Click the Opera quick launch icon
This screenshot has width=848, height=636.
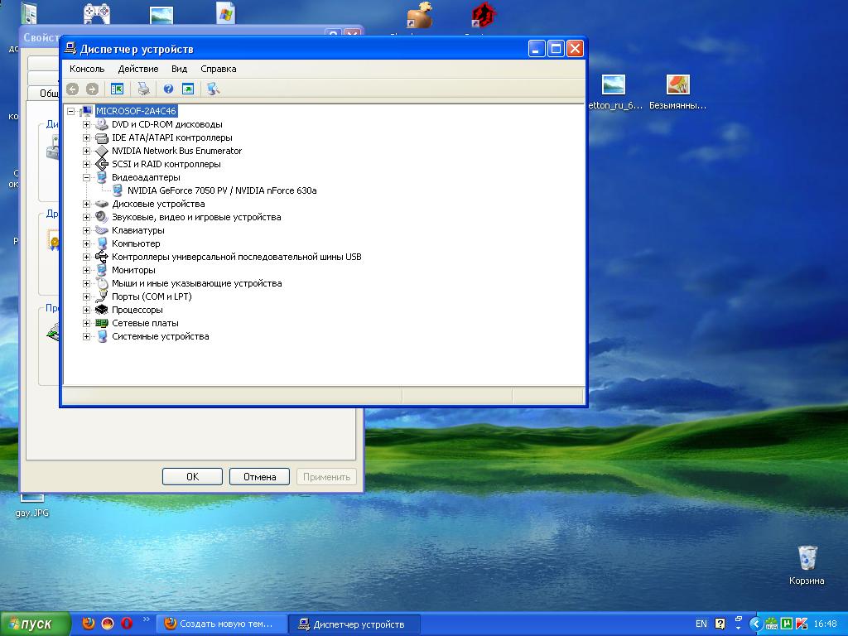[127, 624]
